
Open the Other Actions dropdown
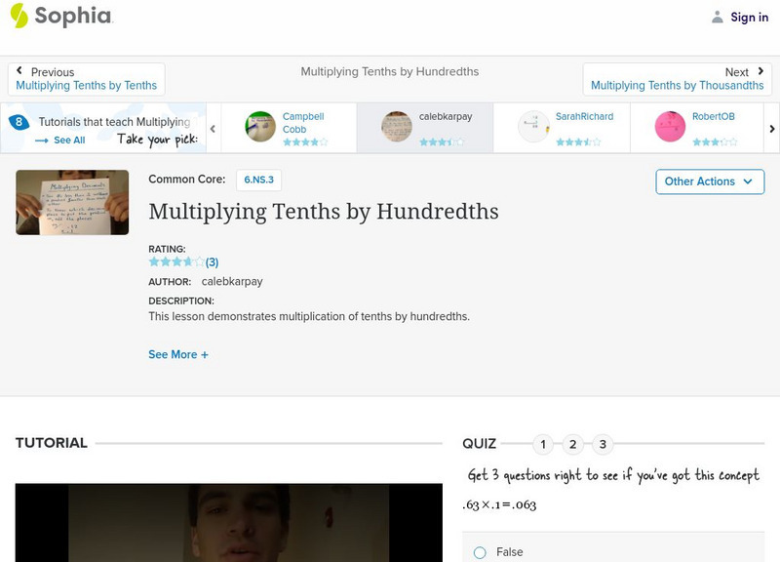point(709,181)
